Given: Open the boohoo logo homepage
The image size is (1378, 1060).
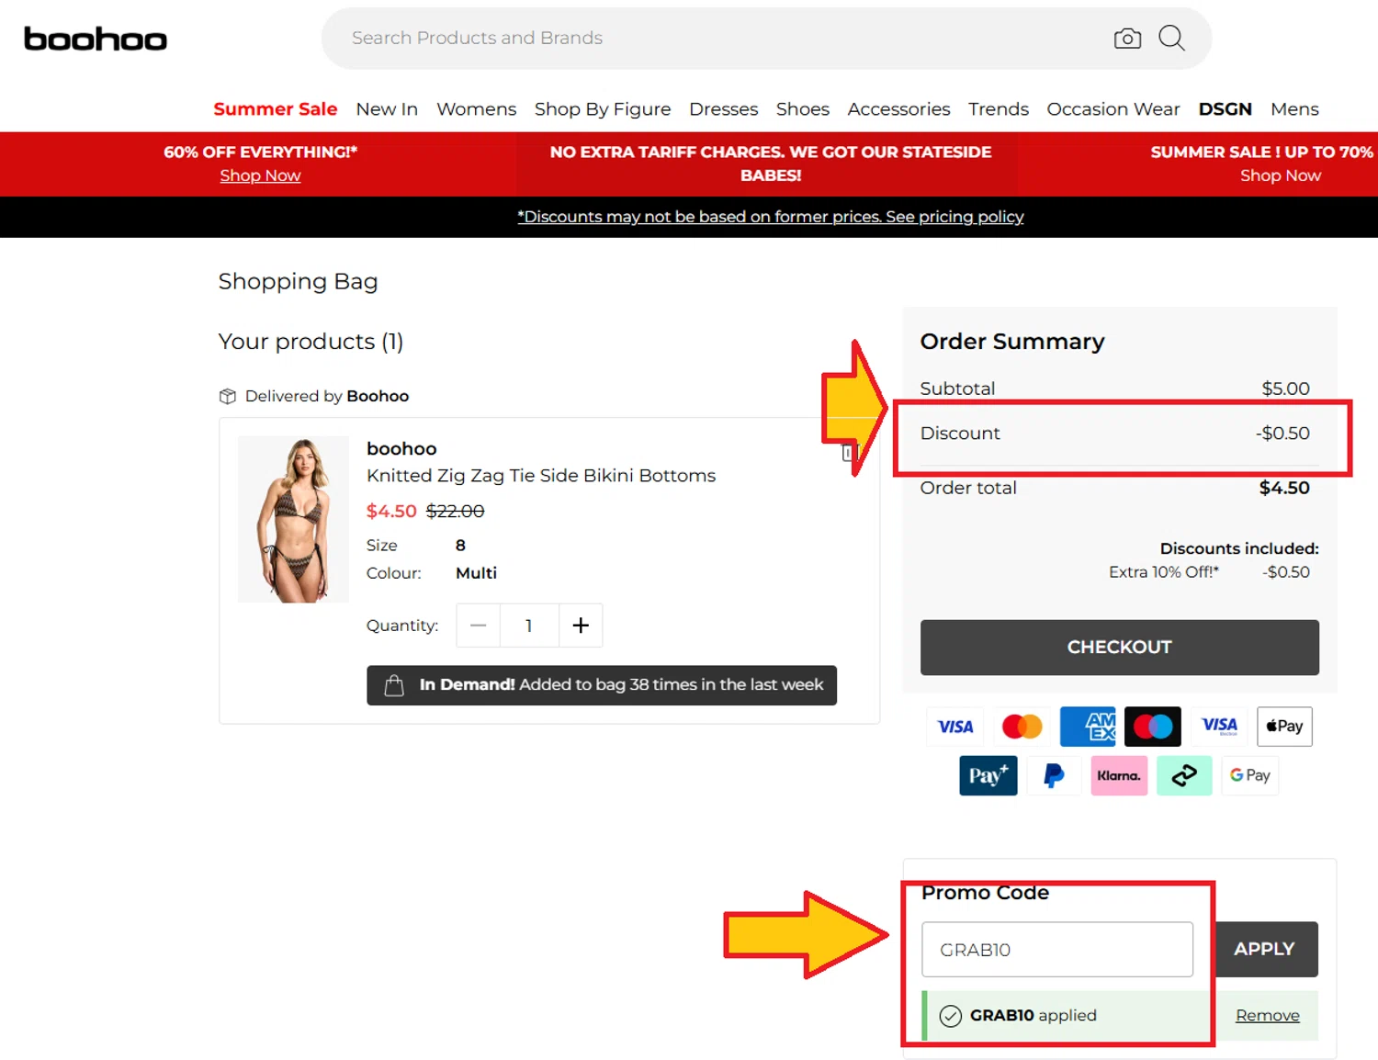Looking at the screenshot, I should coord(96,39).
